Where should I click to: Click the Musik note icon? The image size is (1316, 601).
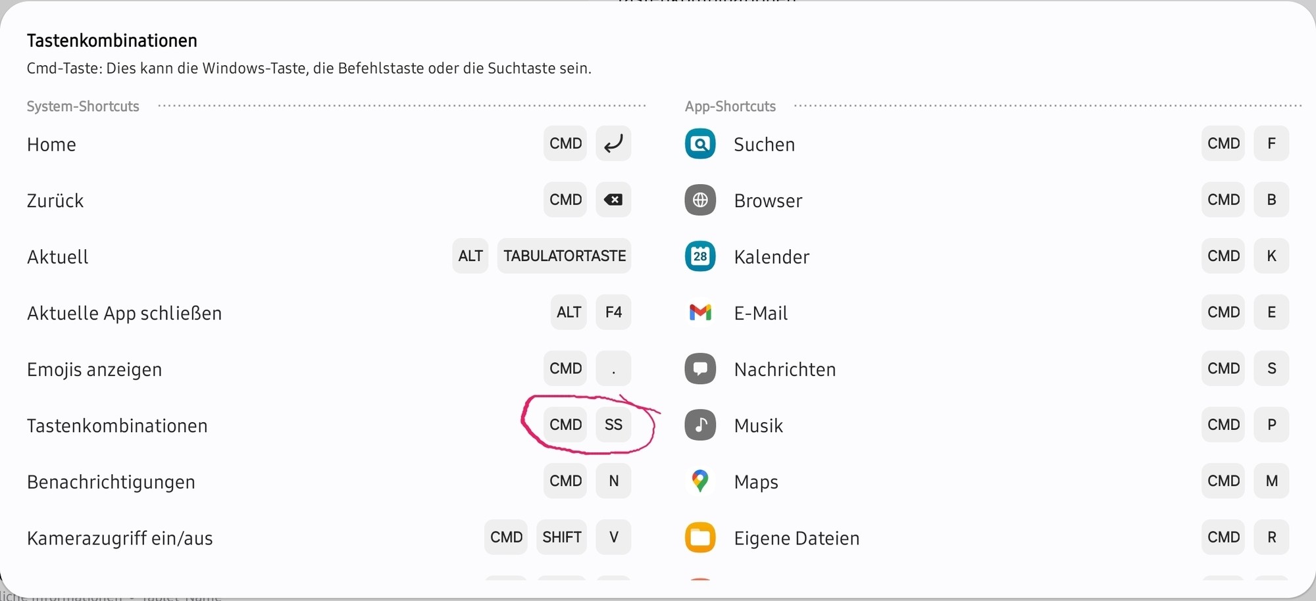tap(700, 425)
